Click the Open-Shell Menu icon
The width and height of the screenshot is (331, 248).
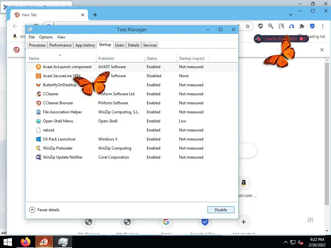tap(38, 121)
